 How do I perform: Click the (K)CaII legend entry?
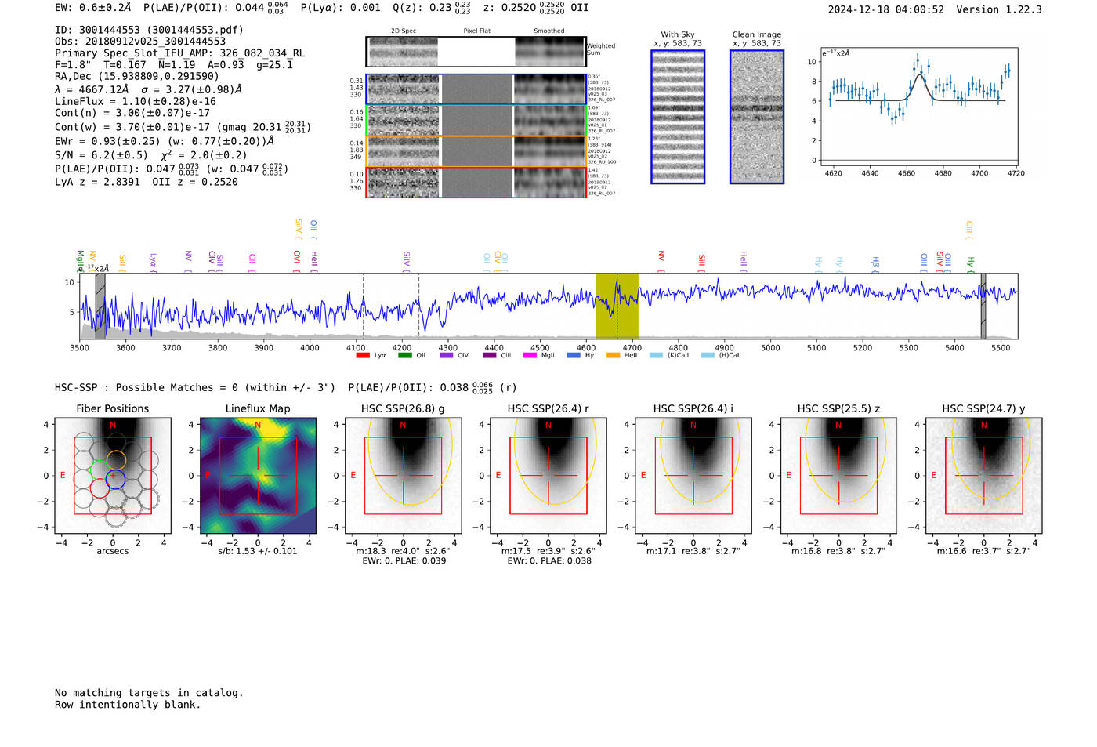coord(668,355)
